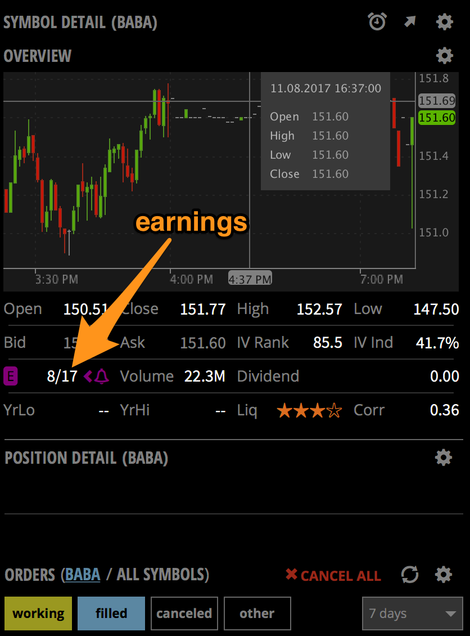Click the underlined BABA link in Orders
This screenshot has width=470, height=636.
(x=83, y=576)
